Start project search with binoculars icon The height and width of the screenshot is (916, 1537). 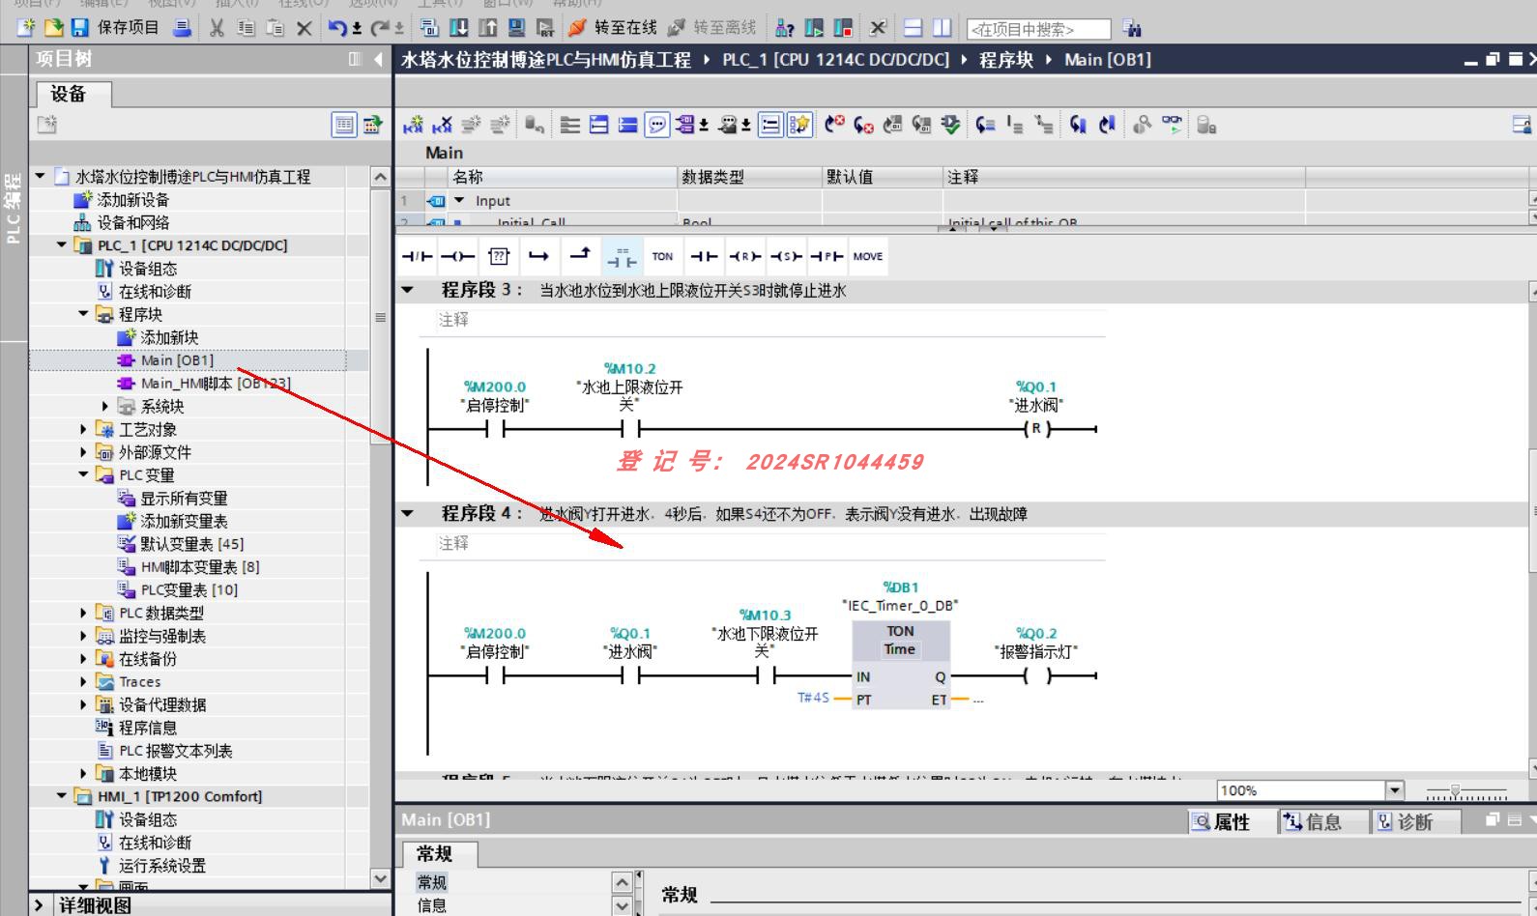1132,29
